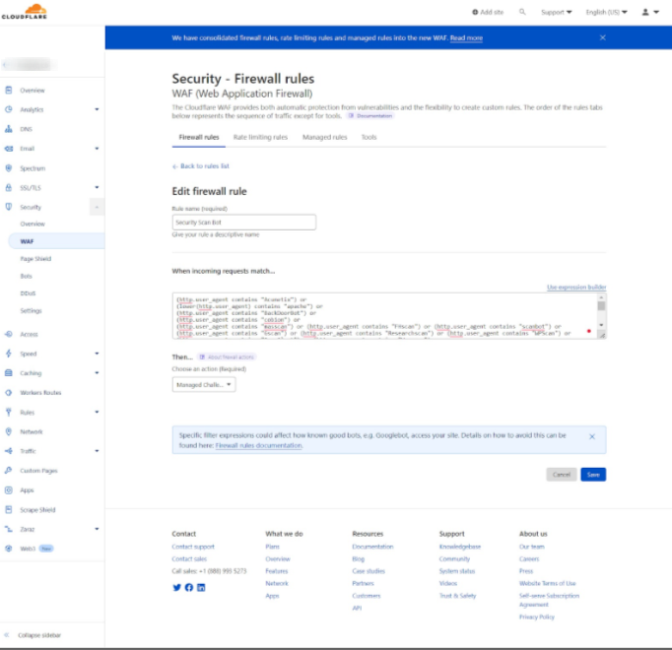Open Spectrum via its sidebar icon
This screenshot has width=672, height=650.
click(x=9, y=168)
